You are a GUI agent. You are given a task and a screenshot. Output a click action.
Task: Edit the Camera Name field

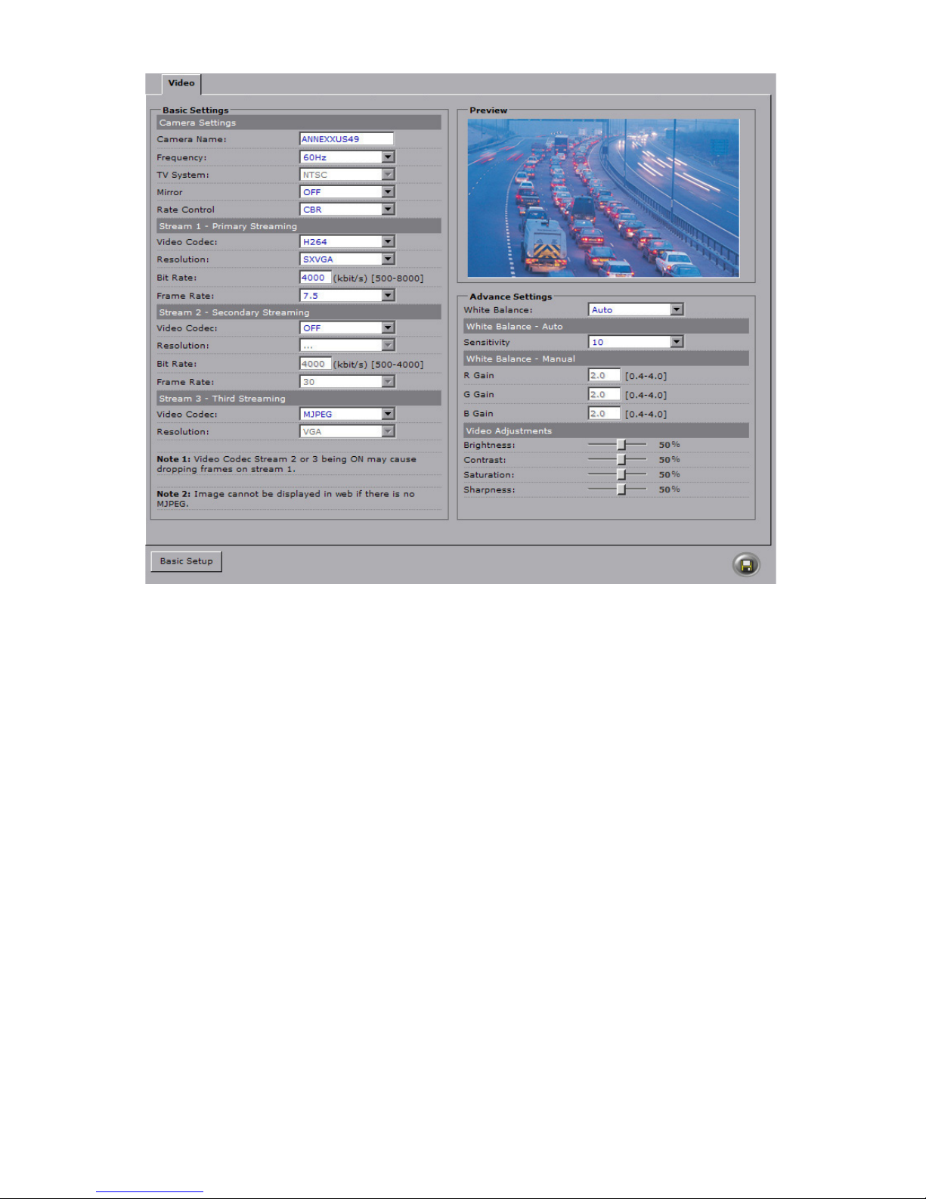(x=347, y=139)
